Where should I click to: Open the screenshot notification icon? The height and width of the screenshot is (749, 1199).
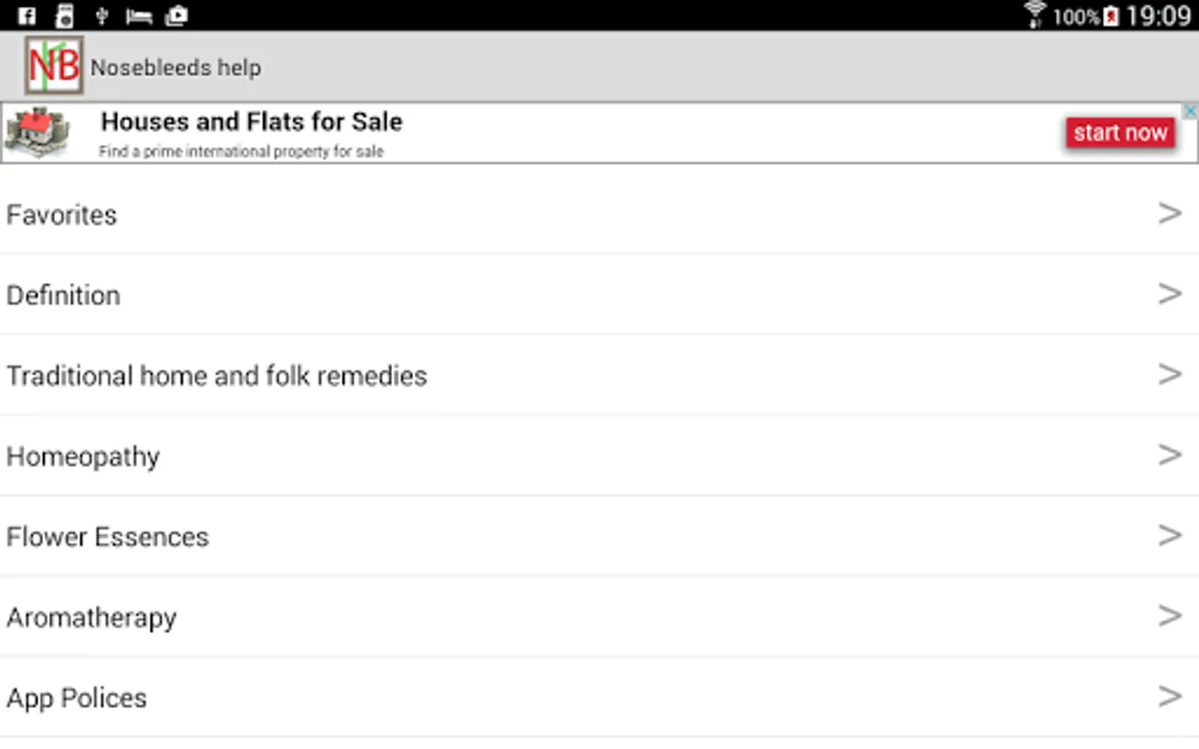pos(177,16)
